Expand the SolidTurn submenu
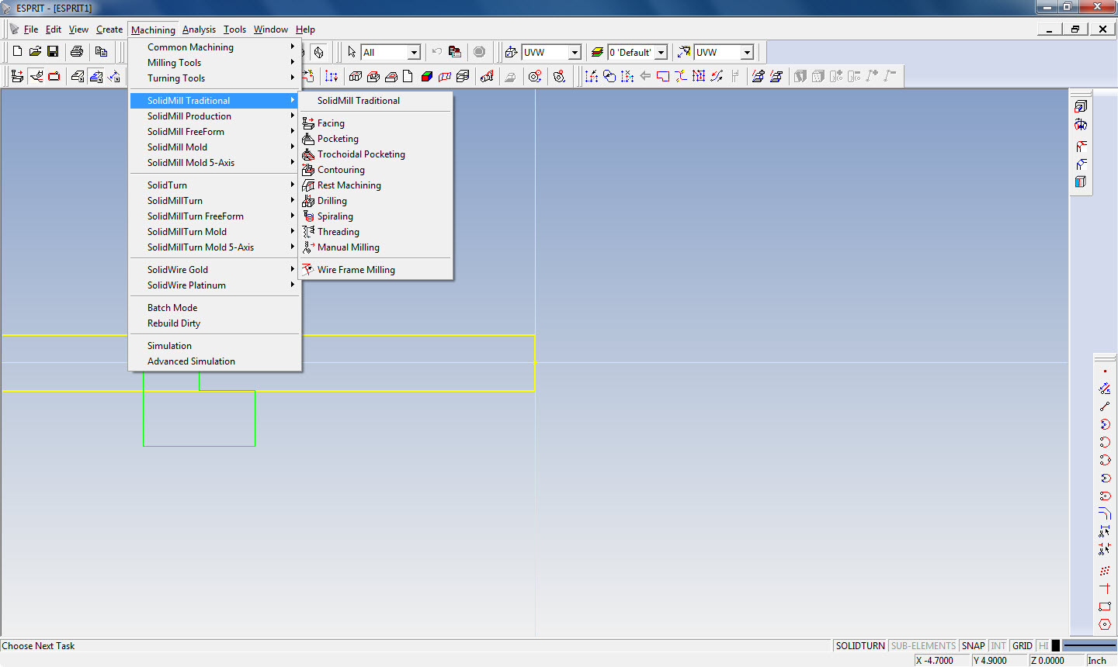Image resolution: width=1118 pixels, height=667 pixels. 215,185
